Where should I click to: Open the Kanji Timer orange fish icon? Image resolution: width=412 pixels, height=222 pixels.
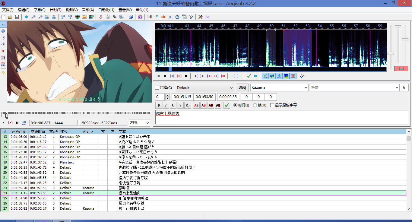(163, 17)
